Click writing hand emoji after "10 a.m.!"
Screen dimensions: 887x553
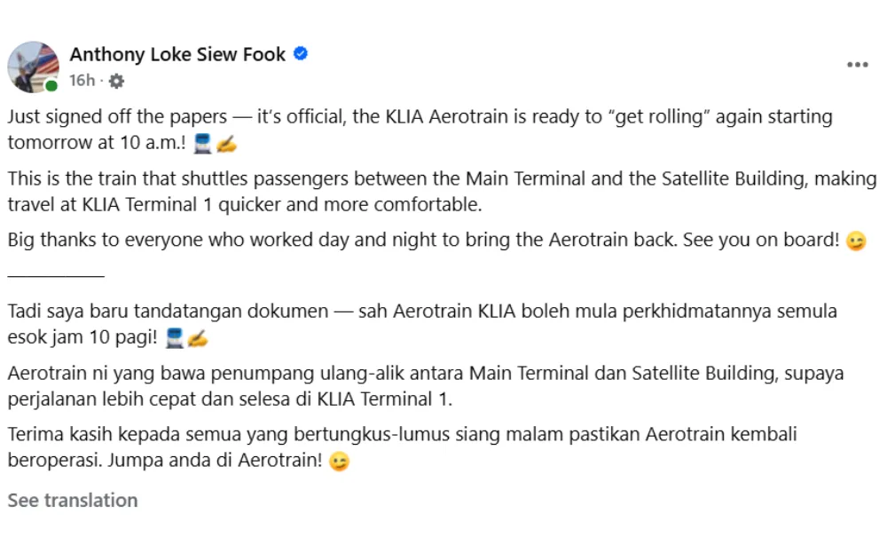[225, 143]
